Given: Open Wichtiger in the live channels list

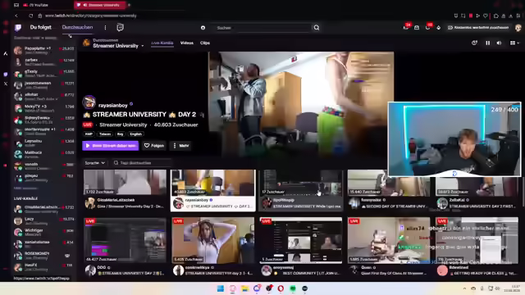Looking at the screenshot, I should pyautogui.click(x=43, y=233).
